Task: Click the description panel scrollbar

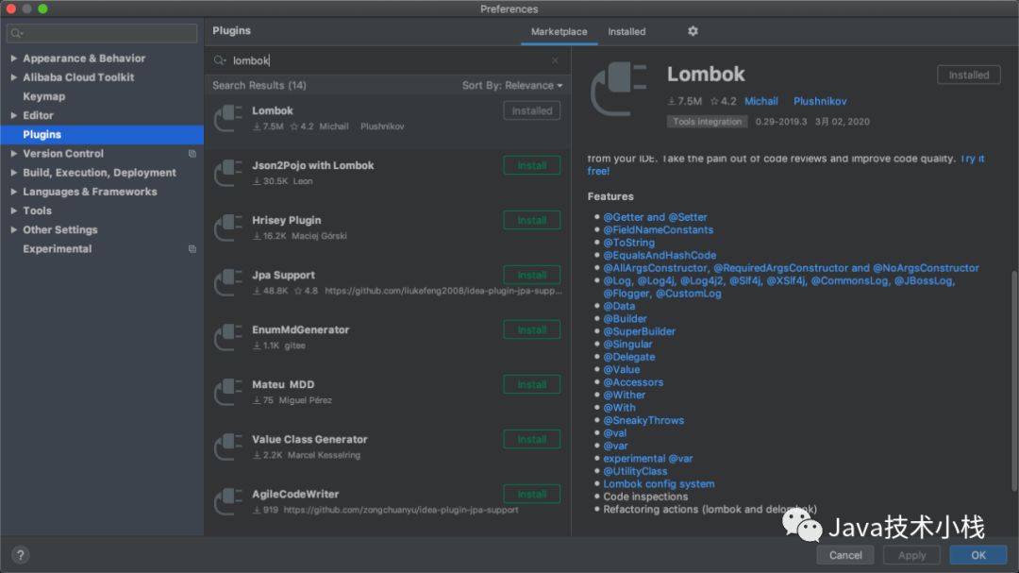Action: click(1013, 380)
